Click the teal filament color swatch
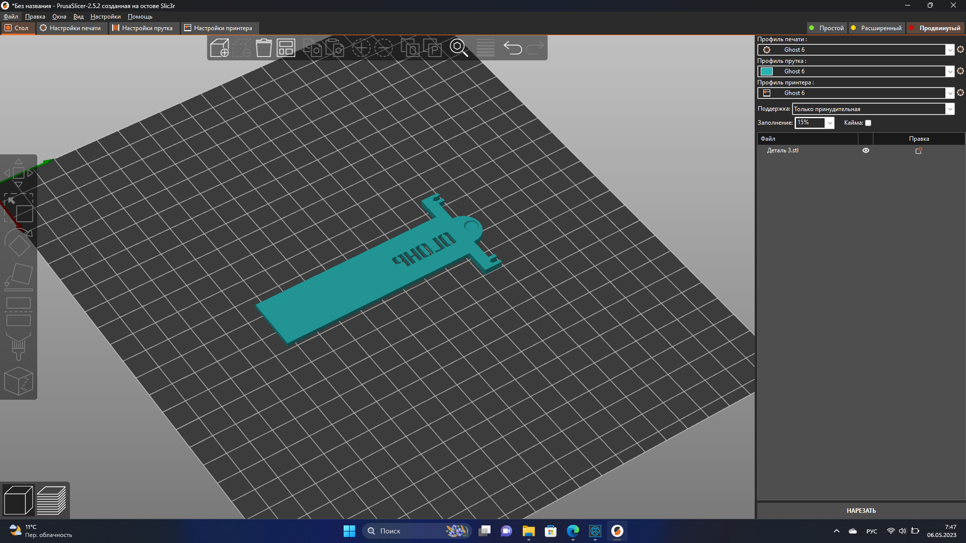Viewport: 966px width, 543px height. 767,71
